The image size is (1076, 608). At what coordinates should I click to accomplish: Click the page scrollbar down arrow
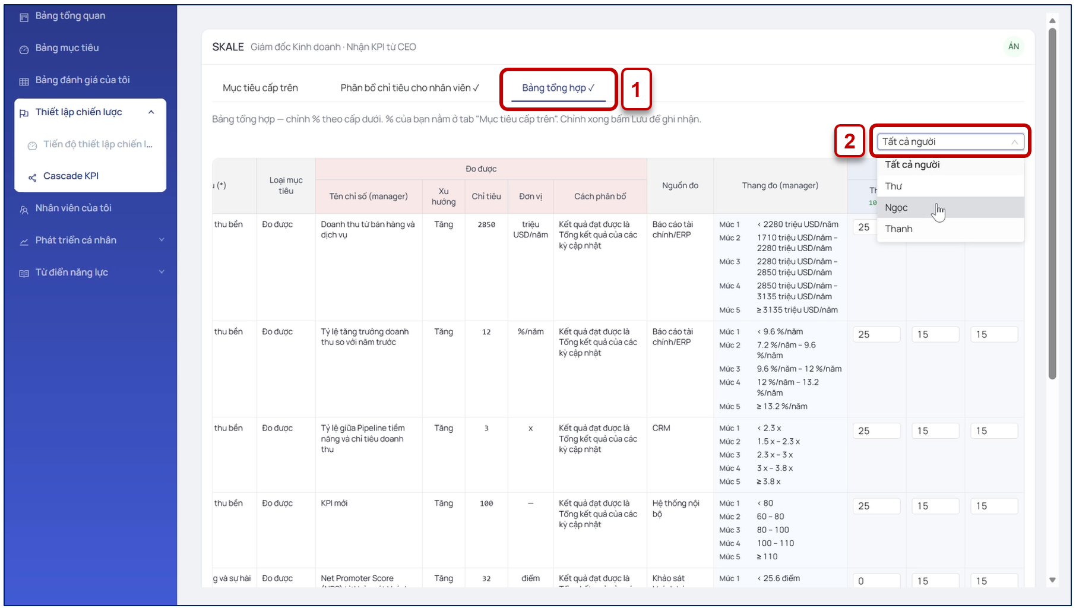click(x=1052, y=580)
